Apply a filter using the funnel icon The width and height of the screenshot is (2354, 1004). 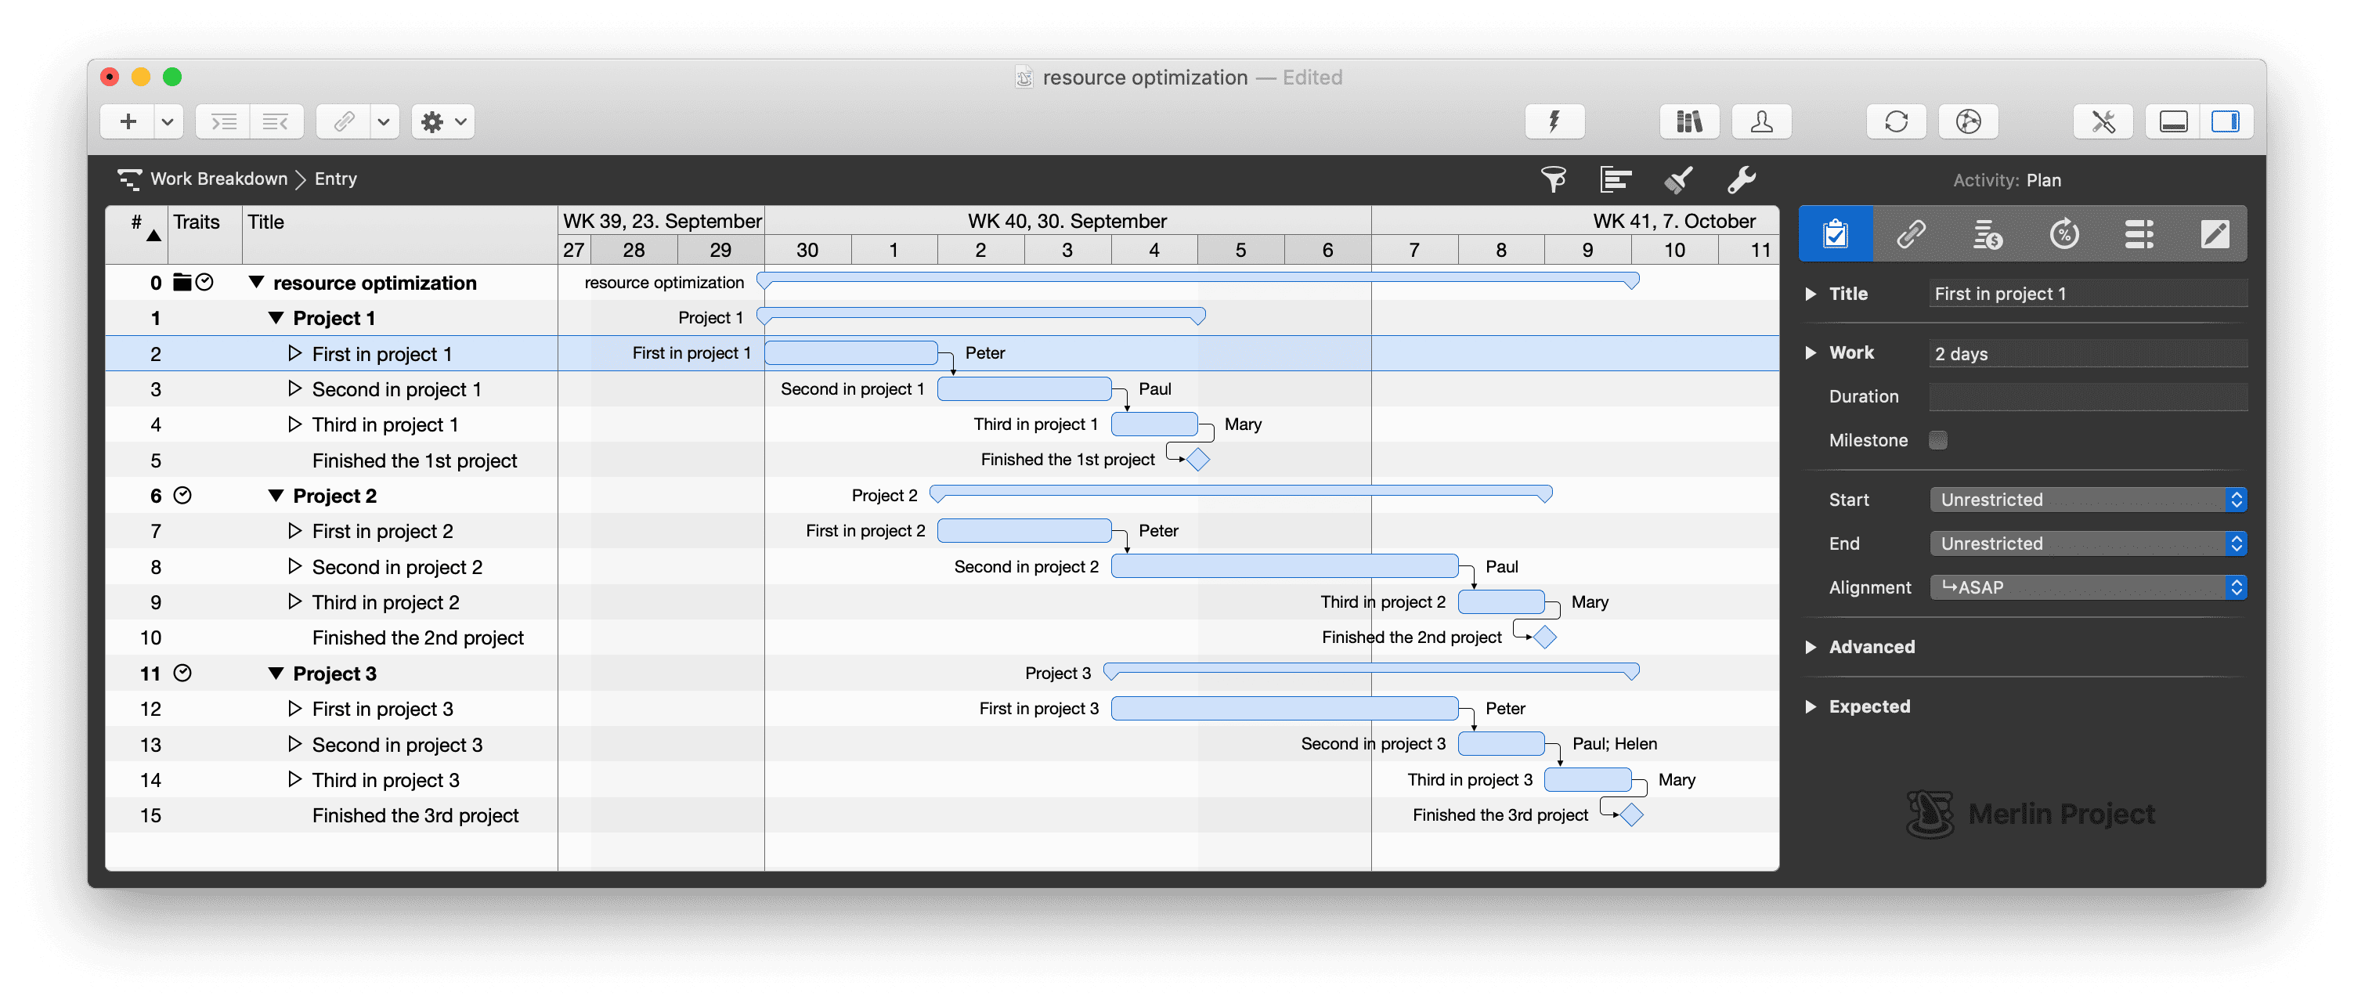[x=1554, y=179]
